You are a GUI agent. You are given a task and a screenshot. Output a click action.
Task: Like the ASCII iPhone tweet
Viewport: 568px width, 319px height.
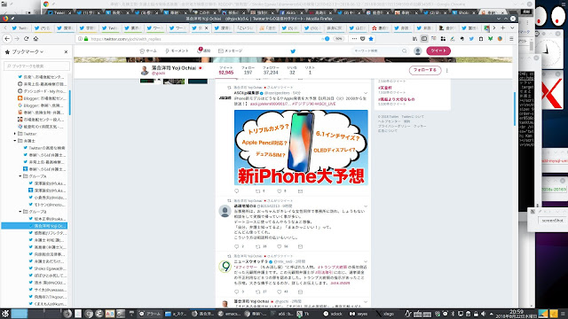pyautogui.click(x=280, y=191)
